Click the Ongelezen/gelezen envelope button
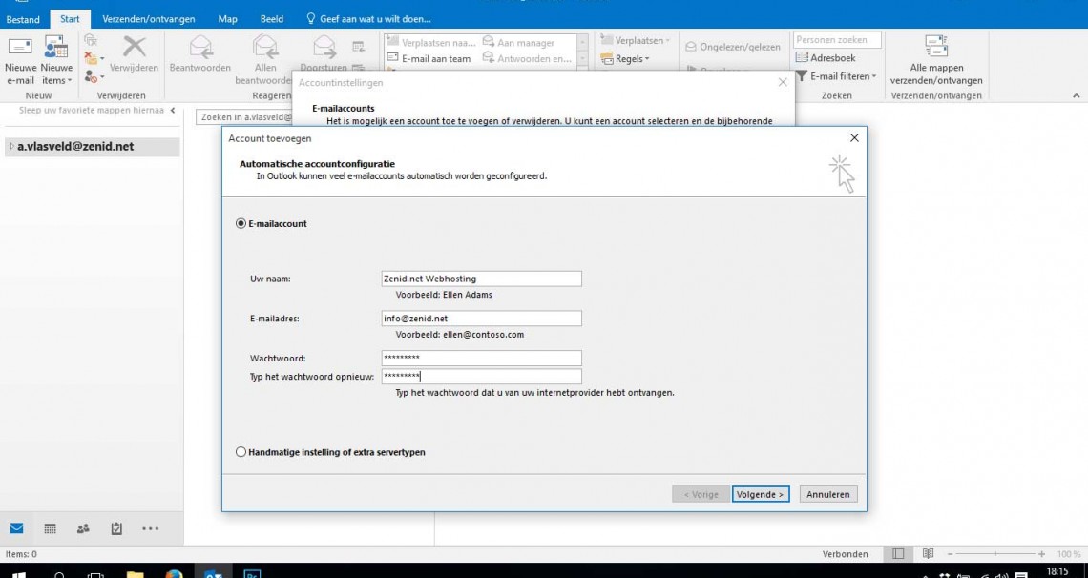This screenshot has height=578, width=1088. click(x=733, y=47)
